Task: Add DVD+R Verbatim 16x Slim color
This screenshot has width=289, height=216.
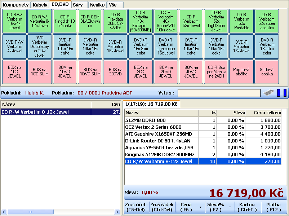Action: pyautogui.click(x=141, y=47)
